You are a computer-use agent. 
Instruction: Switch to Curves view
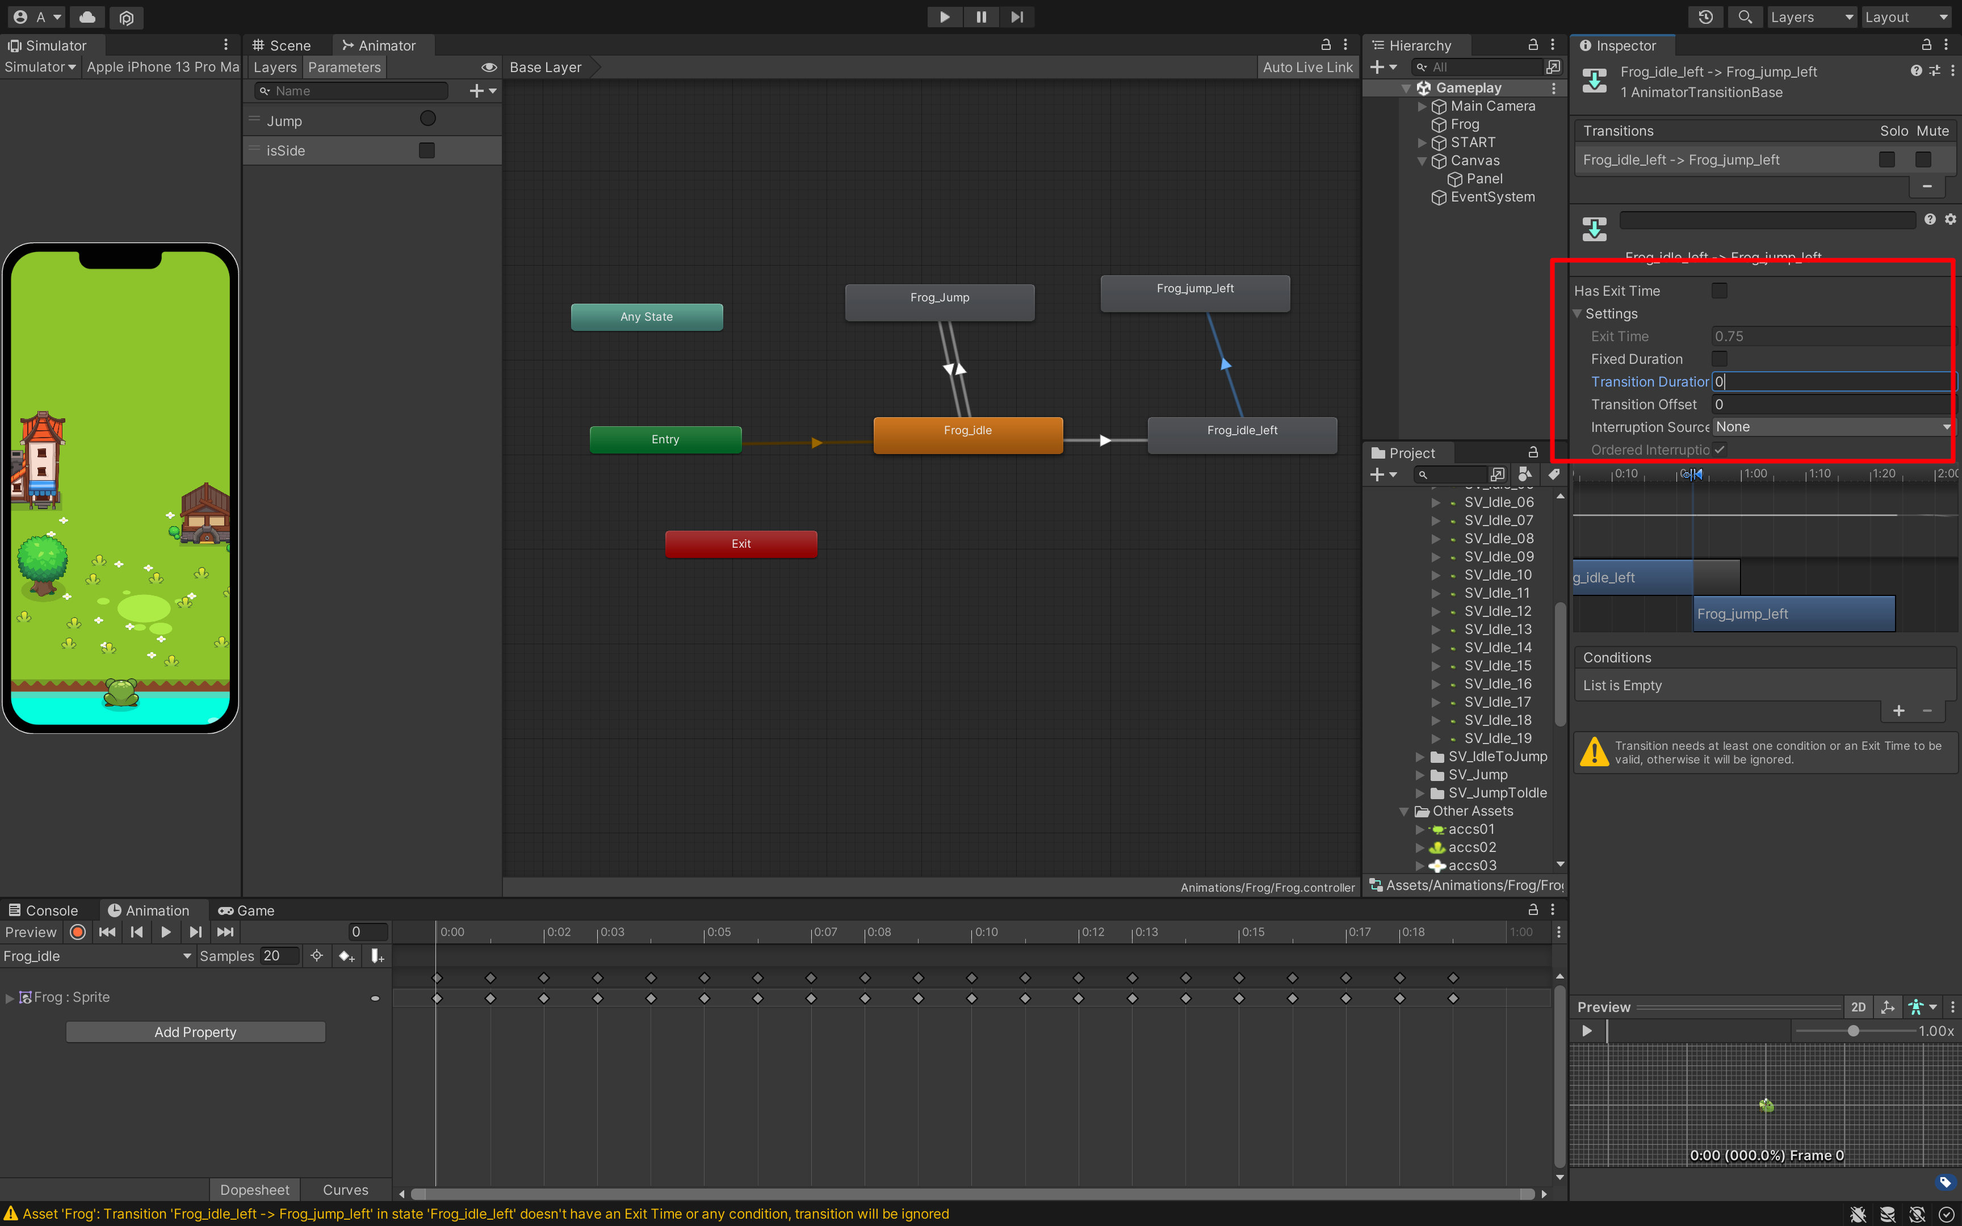point(345,1190)
